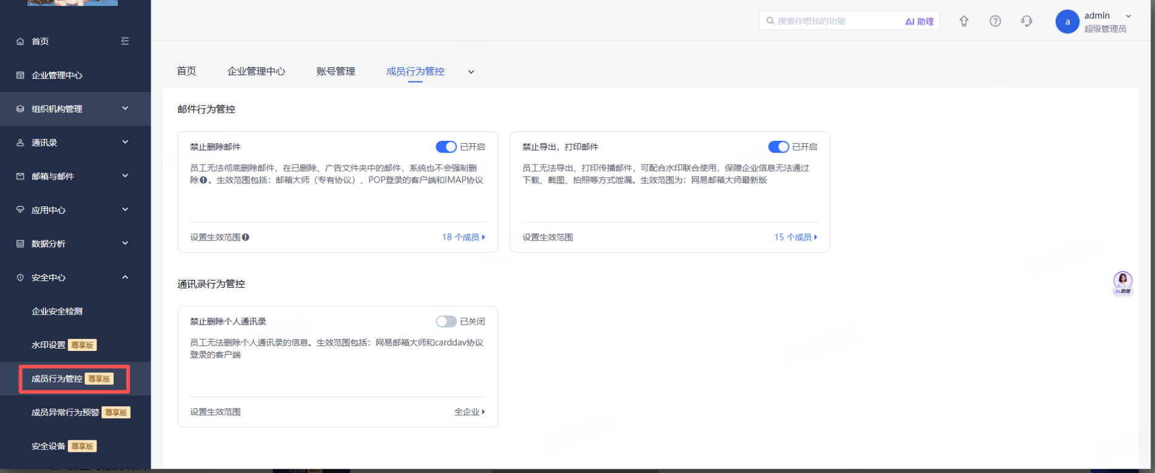Click the 邮箱与邮件 envelope icon
The image size is (1156, 473).
point(20,176)
